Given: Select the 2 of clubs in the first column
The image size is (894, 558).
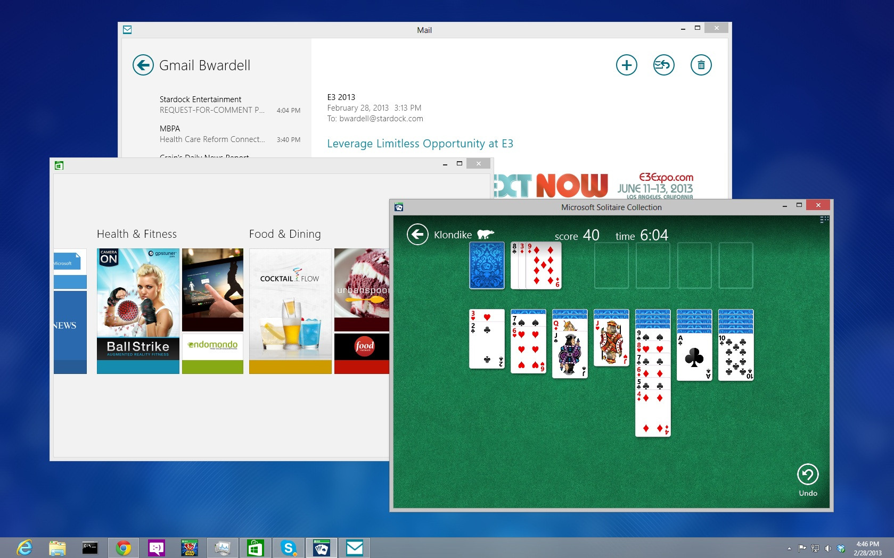Looking at the screenshot, I should pos(487,345).
